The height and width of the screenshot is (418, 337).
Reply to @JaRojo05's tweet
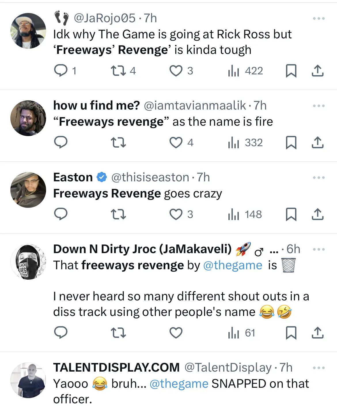tap(61, 71)
